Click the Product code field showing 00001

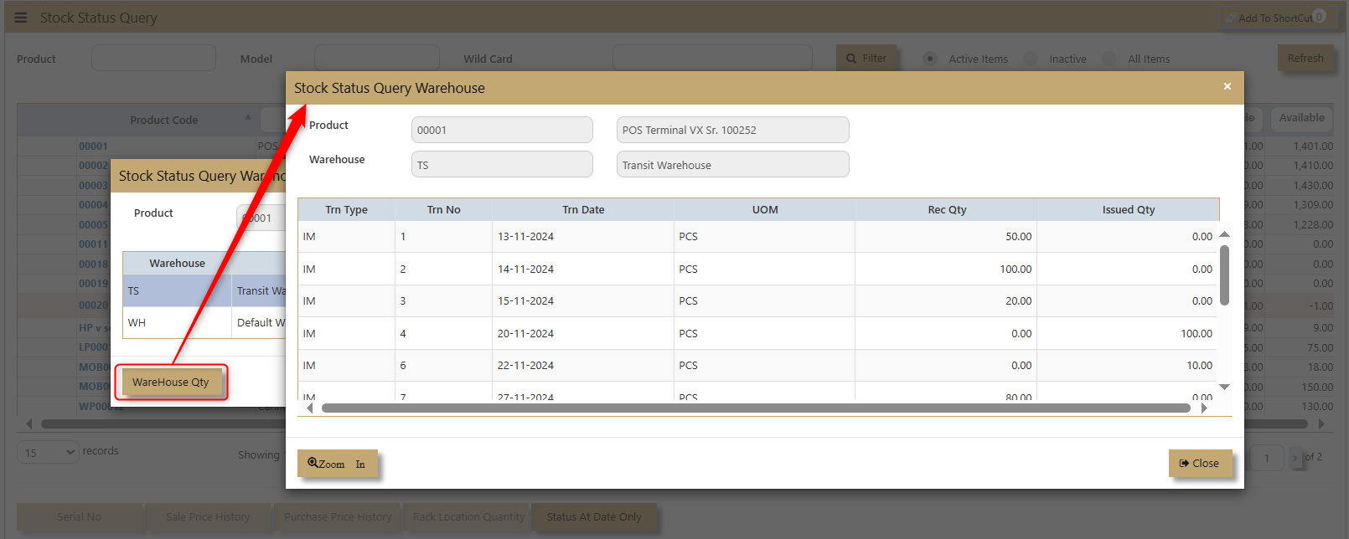[x=502, y=130]
